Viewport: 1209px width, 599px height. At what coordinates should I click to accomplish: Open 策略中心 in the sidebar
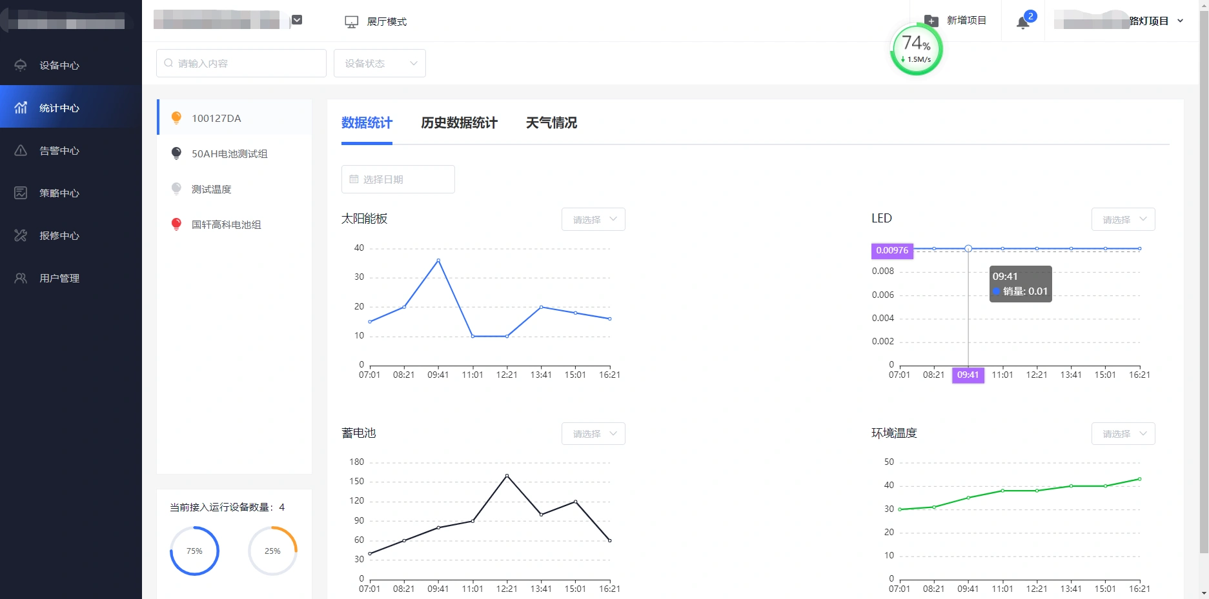tap(71, 193)
